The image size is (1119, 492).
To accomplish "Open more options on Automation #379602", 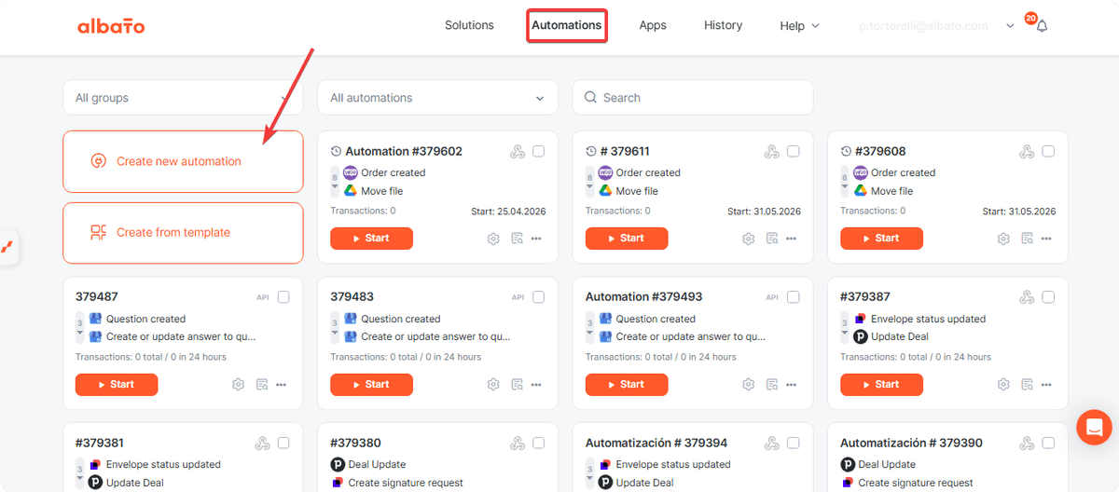I will click(536, 239).
